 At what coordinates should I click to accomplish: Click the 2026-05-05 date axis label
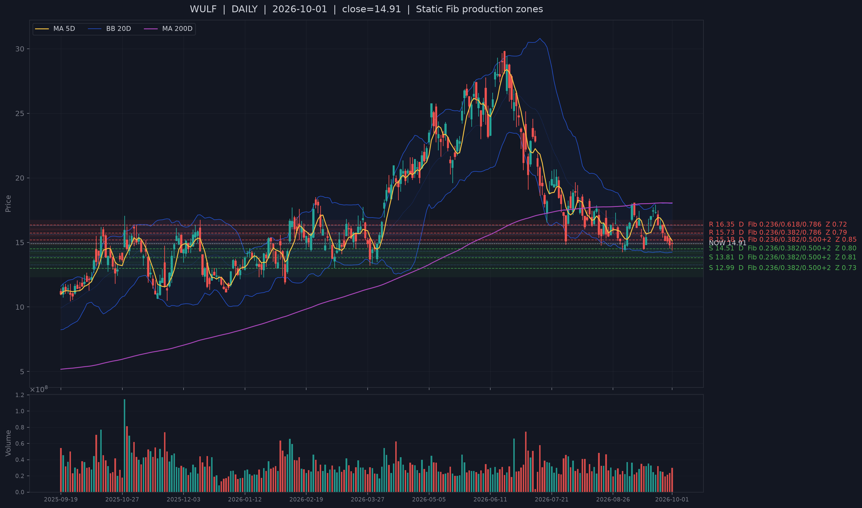(429, 499)
